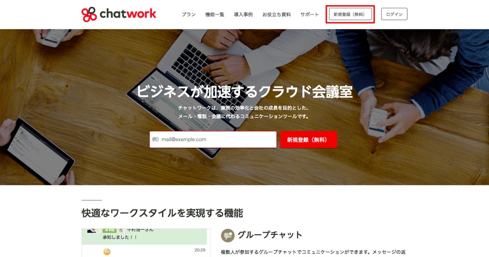Open the 機能一覧 navigation item
The image size is (489, 257).
pos(215,15)
